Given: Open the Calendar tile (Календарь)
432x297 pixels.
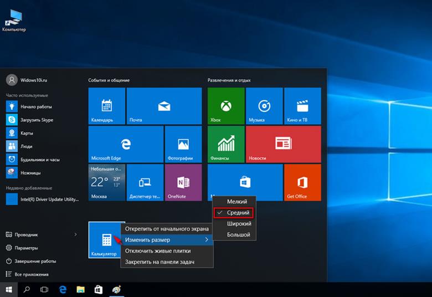Looking at the screenshot, I should 107,106.
